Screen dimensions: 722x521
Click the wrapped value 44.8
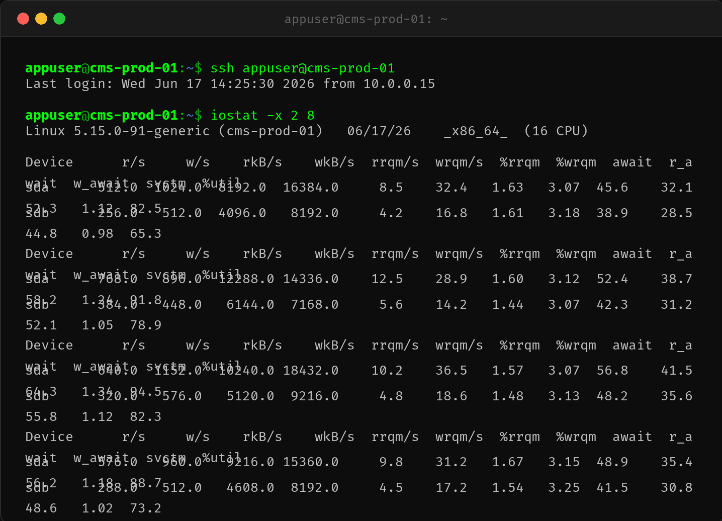[41, 233]
